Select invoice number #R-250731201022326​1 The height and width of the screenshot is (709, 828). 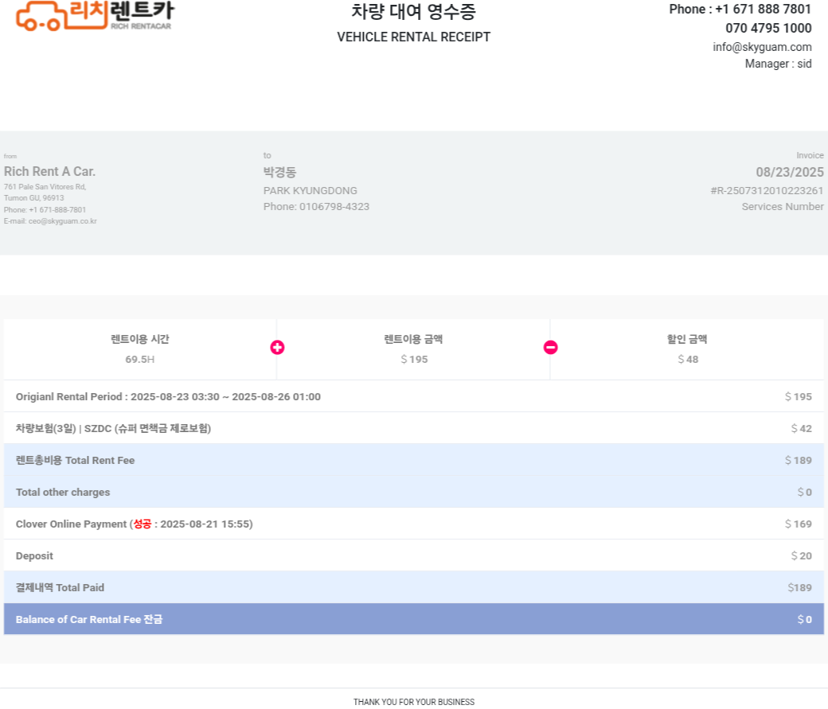coord(767,191)
